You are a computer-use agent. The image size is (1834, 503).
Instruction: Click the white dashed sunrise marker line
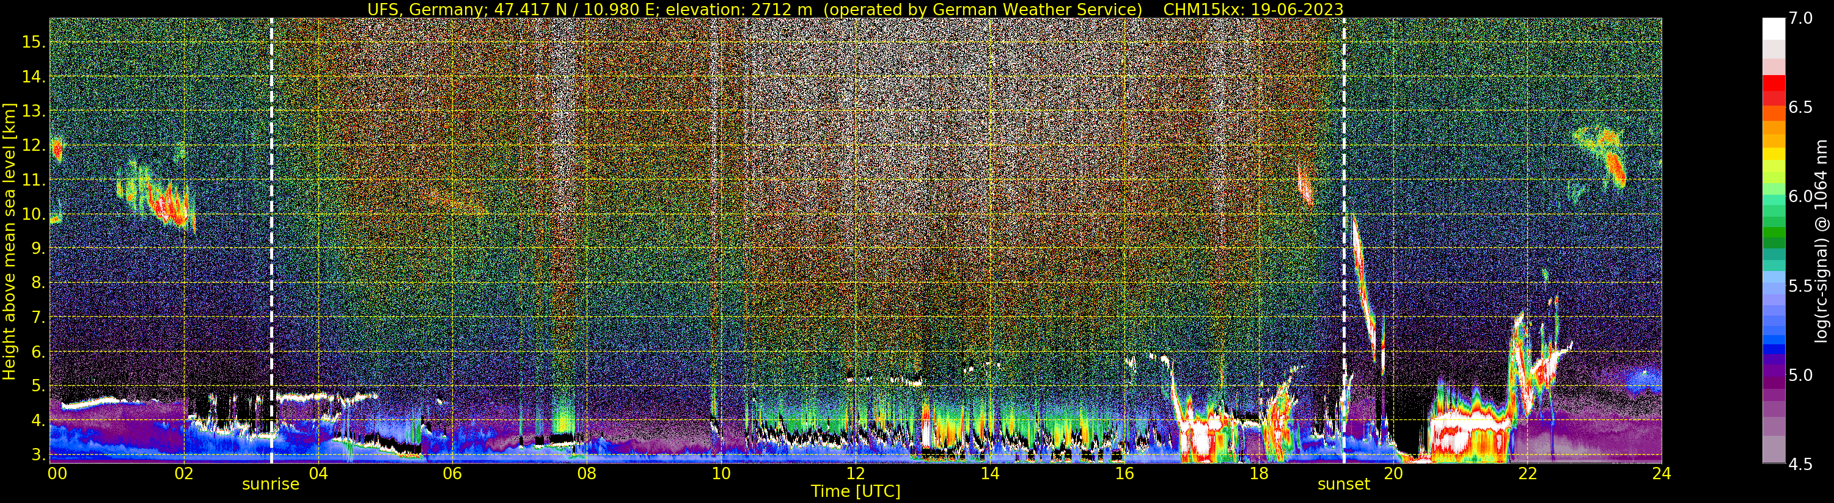tap(271, 241)
